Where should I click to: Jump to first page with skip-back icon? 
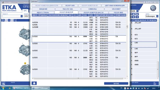point(133,17)
